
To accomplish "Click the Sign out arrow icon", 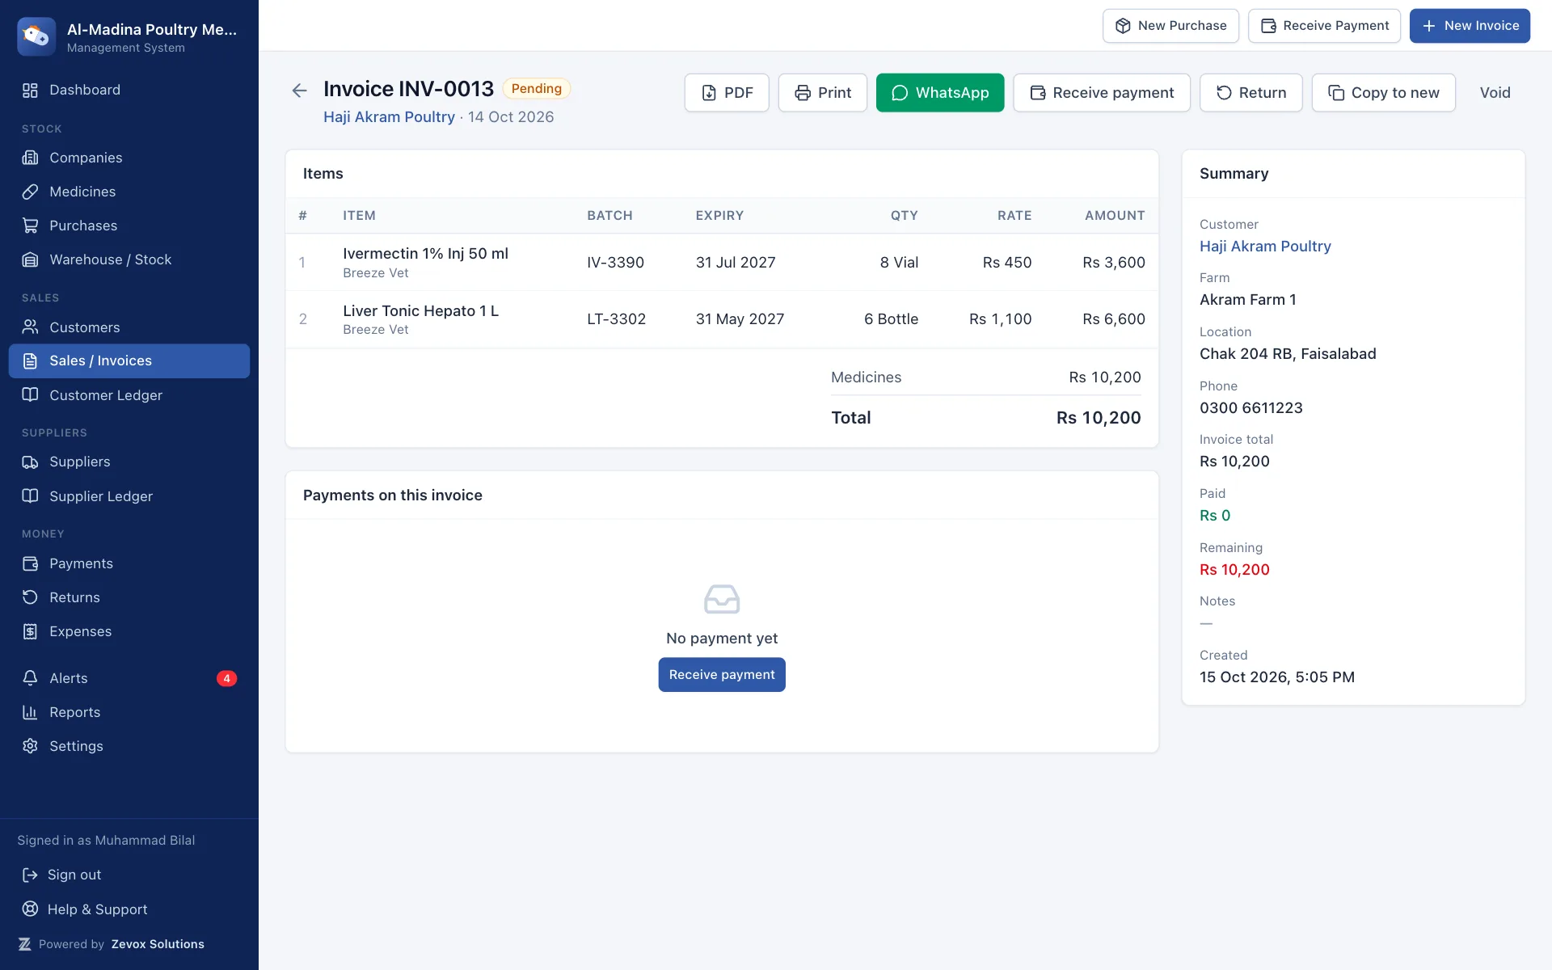I will coord(30,875).
